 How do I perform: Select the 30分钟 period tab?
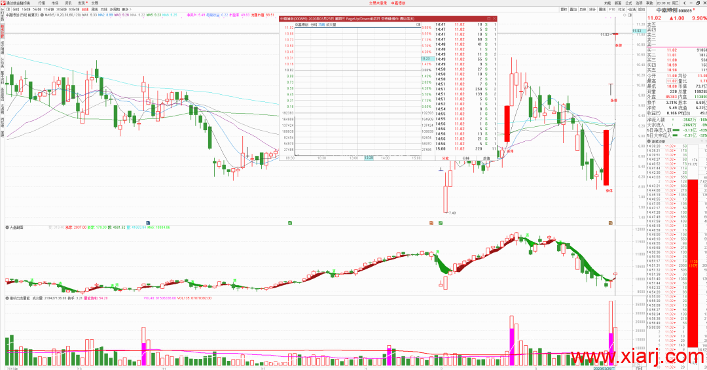pyautogui.click(x=61, y=9)
